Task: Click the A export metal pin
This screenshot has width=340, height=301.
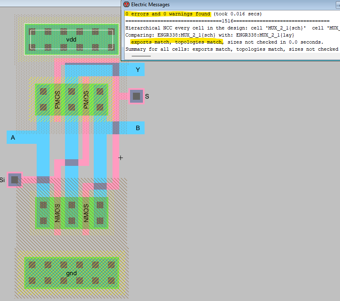Action: click(13, 137)
